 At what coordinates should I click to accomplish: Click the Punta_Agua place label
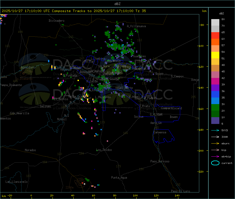point(119,178)
